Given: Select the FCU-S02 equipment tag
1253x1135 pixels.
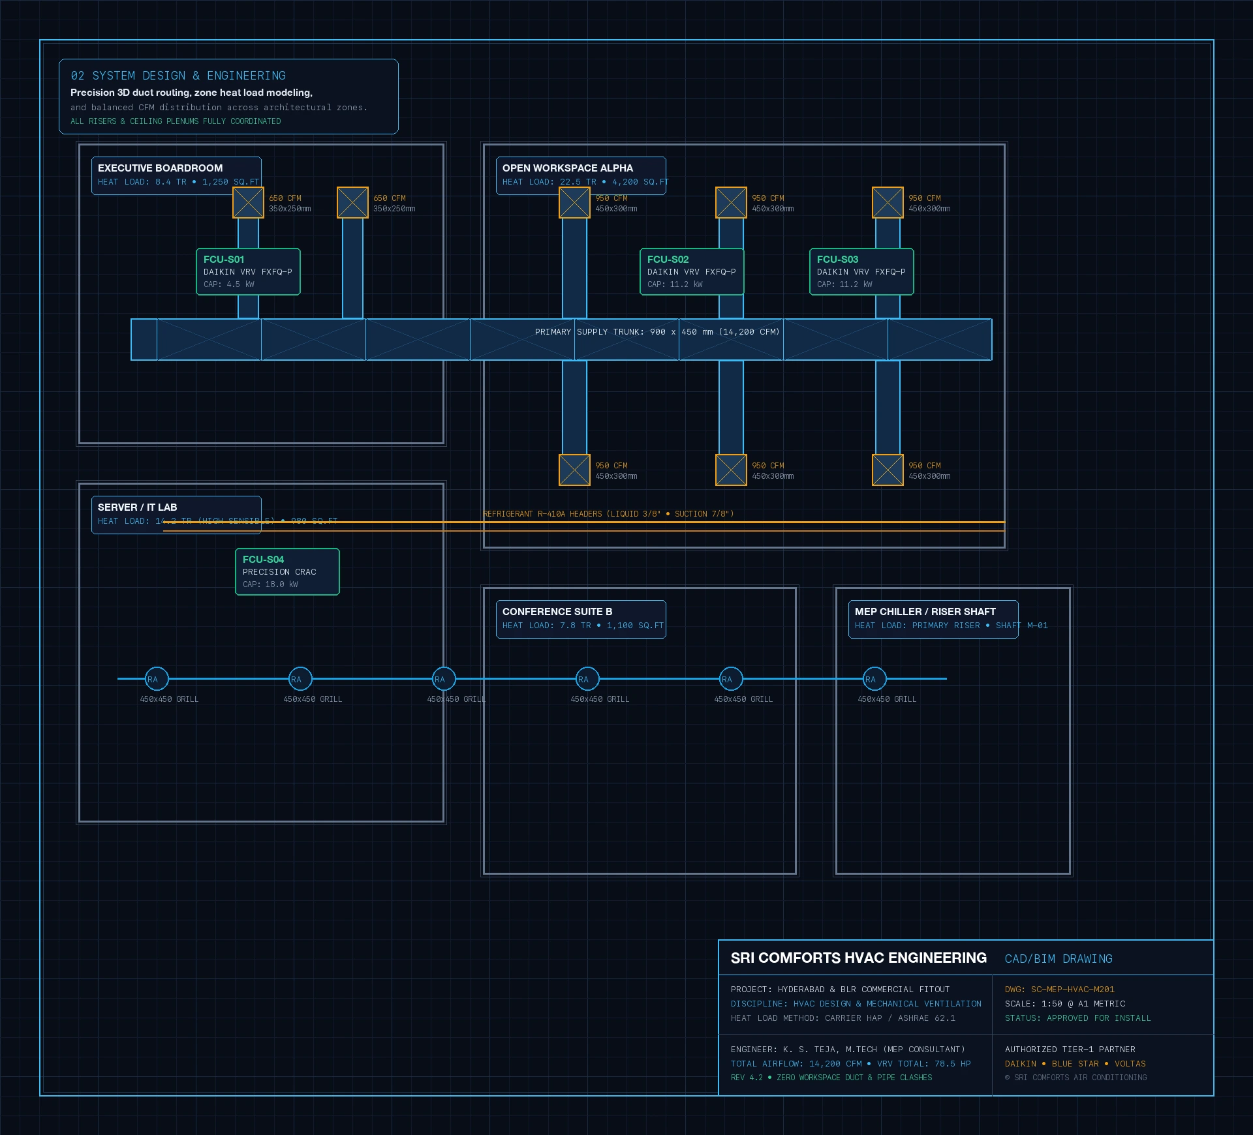Looking at the screenshot, I should click(692, 271).
